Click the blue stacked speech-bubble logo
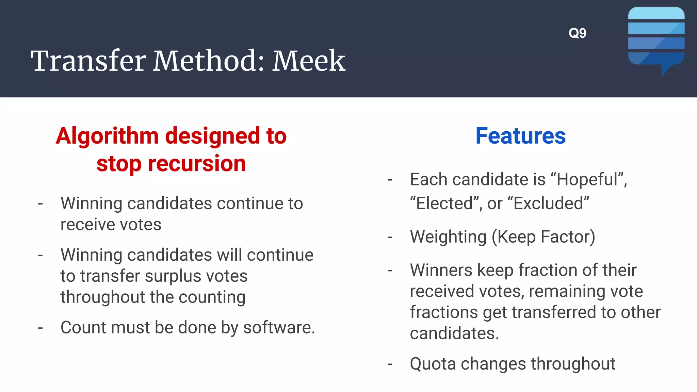Viewport: 697px width, 392px height. (656, 41)
